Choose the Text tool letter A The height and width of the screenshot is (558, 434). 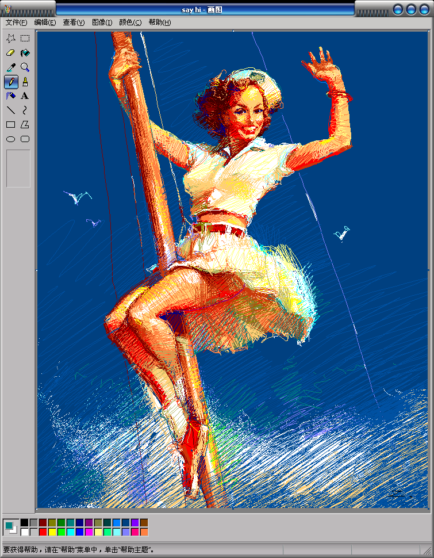click(25, 96)
